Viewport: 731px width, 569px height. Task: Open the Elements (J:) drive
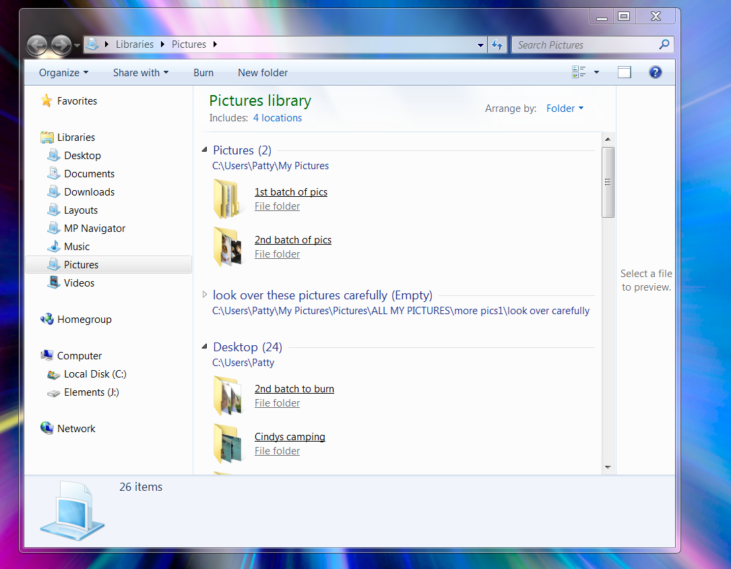click(x=92, y=392)
